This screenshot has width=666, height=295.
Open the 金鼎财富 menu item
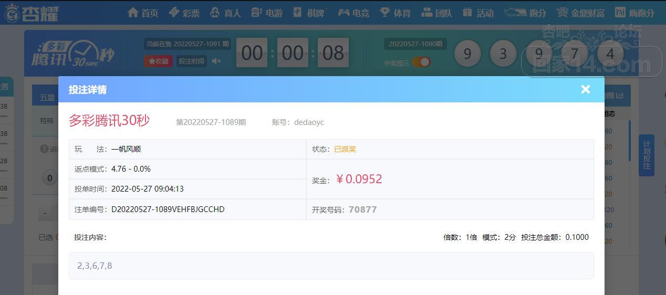coord(580,13)
